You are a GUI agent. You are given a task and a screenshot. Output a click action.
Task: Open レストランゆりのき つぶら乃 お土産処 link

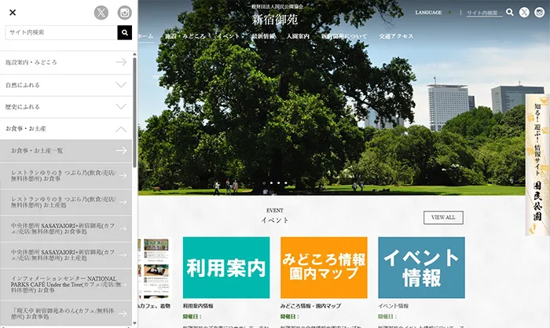pos(63,202)
